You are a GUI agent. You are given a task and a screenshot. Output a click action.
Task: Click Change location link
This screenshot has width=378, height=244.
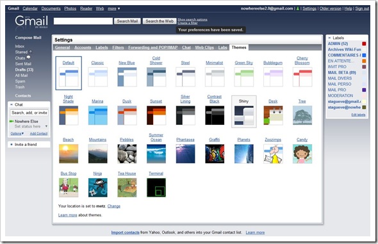point(114,206)
